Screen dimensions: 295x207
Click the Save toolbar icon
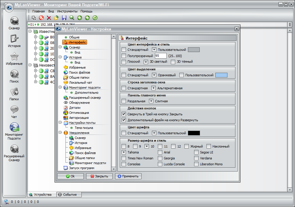click(64, 18)
